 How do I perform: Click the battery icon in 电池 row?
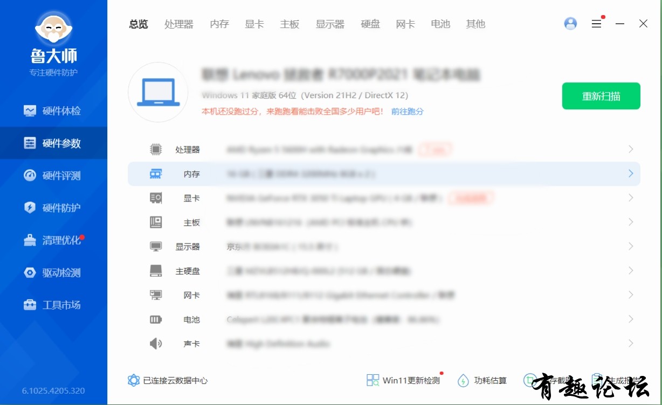[156, 319]
